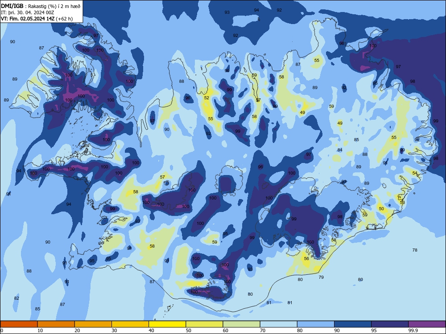
Task: Click the bright yellow 40–50 legend swatch
Action: (167, 324)
